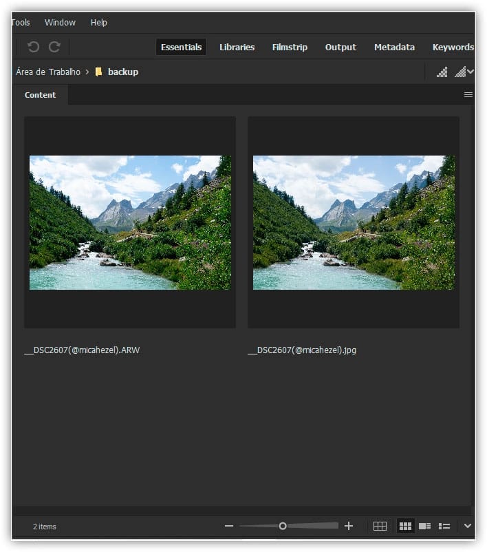Go to Área de Trabalho in breadcrumb
This screenshot has width=487, height=552.
point(48,72)
